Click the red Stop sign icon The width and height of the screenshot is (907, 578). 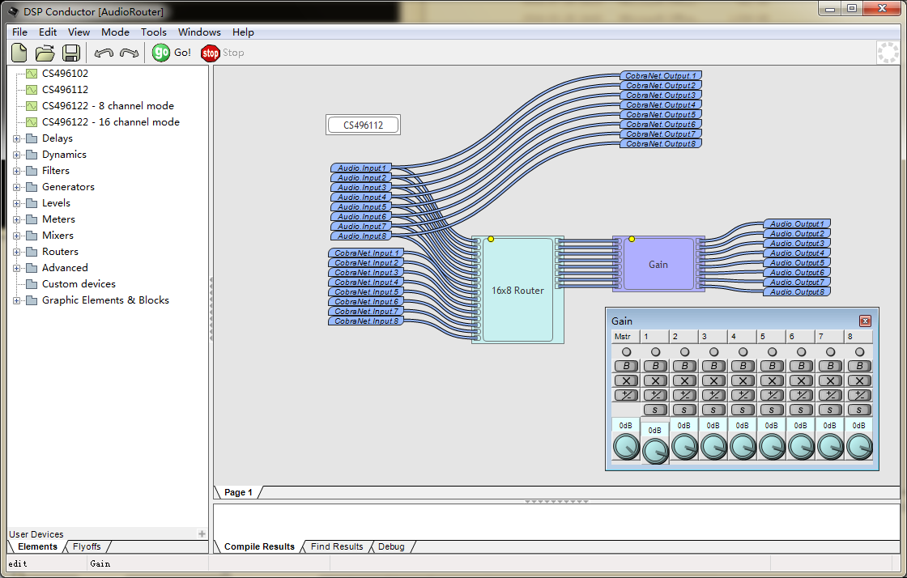pyautogui.click(x=210, y=53)
